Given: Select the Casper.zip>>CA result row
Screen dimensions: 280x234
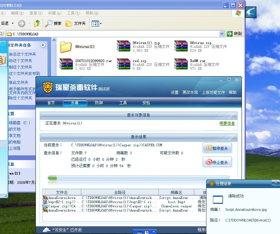Looking at the screenshot, I should coord(124,206).
